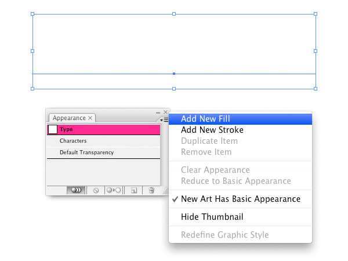Click Duplicate Selected Item icon

tap(133, 190)
